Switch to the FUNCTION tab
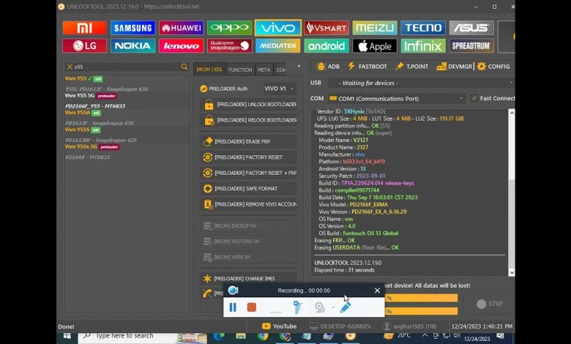Viewport: 571px width, 344px height. (x=239, y=70)
